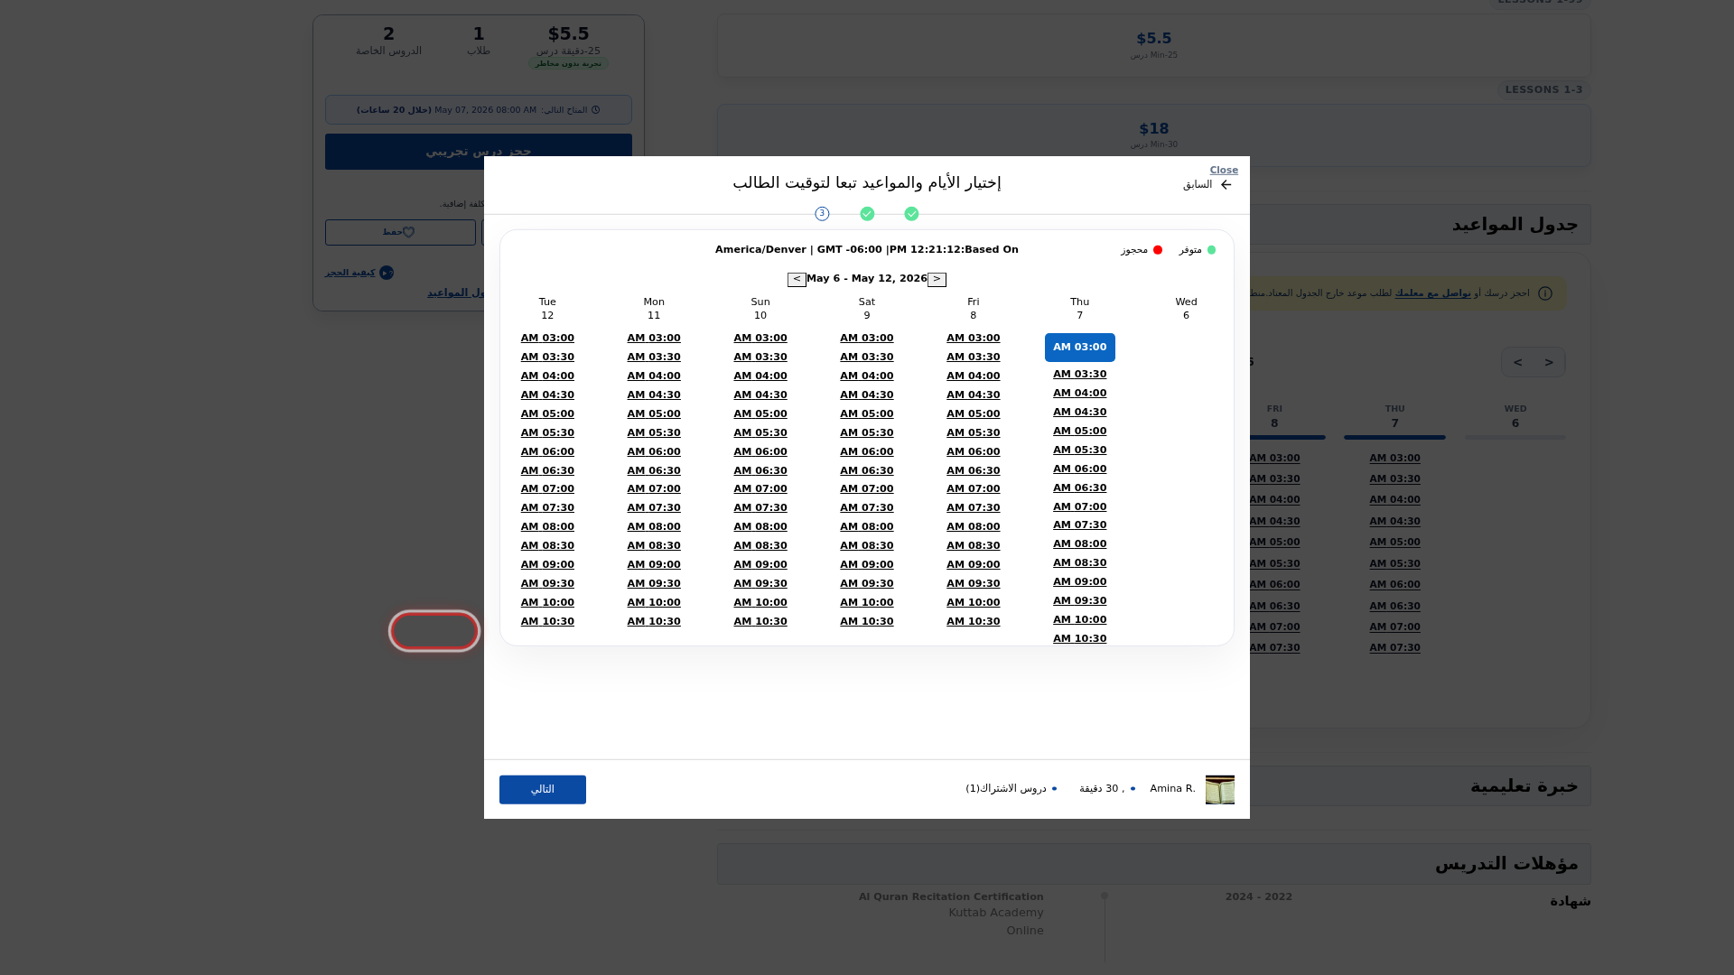Pick Thu 7 at 08:00 AM in dialog

(x=1080, y=544)
